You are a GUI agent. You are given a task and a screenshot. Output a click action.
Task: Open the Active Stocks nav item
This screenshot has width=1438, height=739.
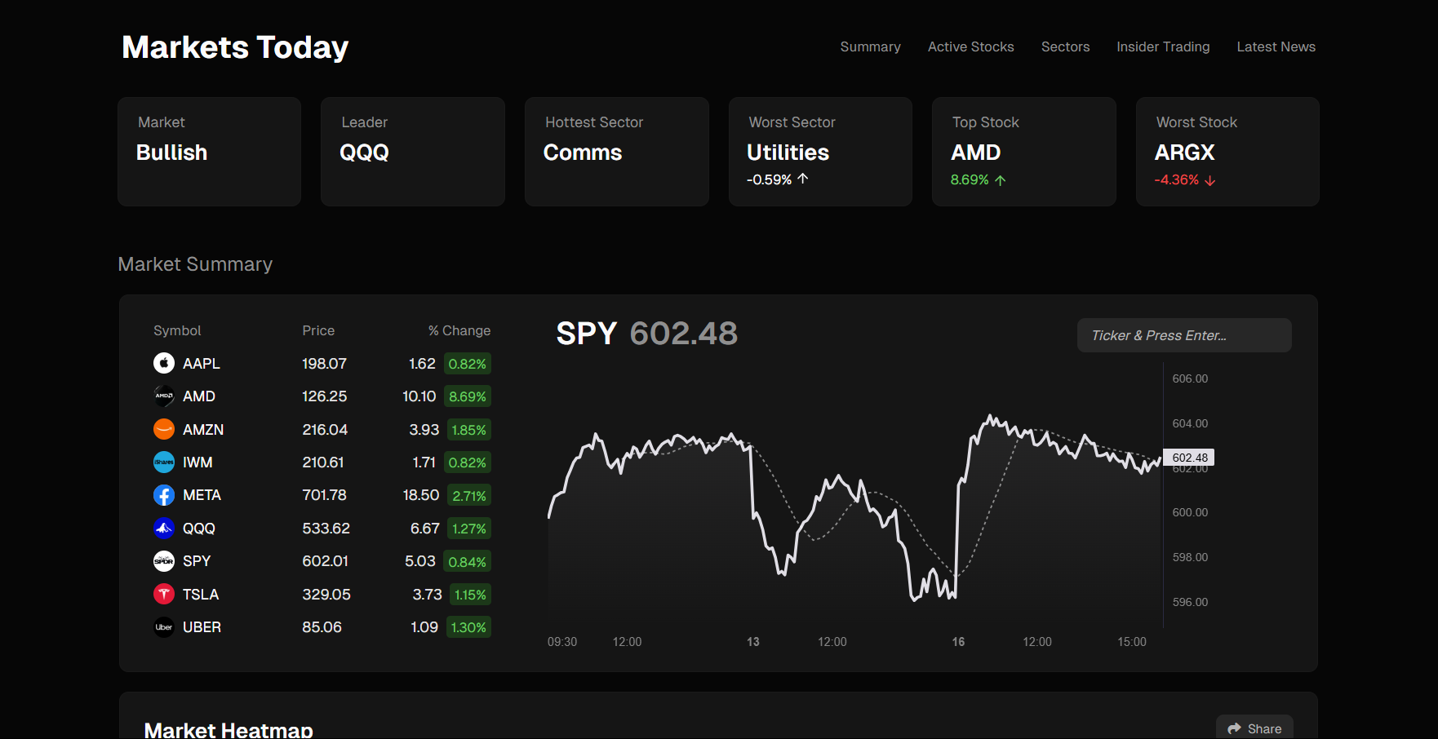[x=970, y=46]
